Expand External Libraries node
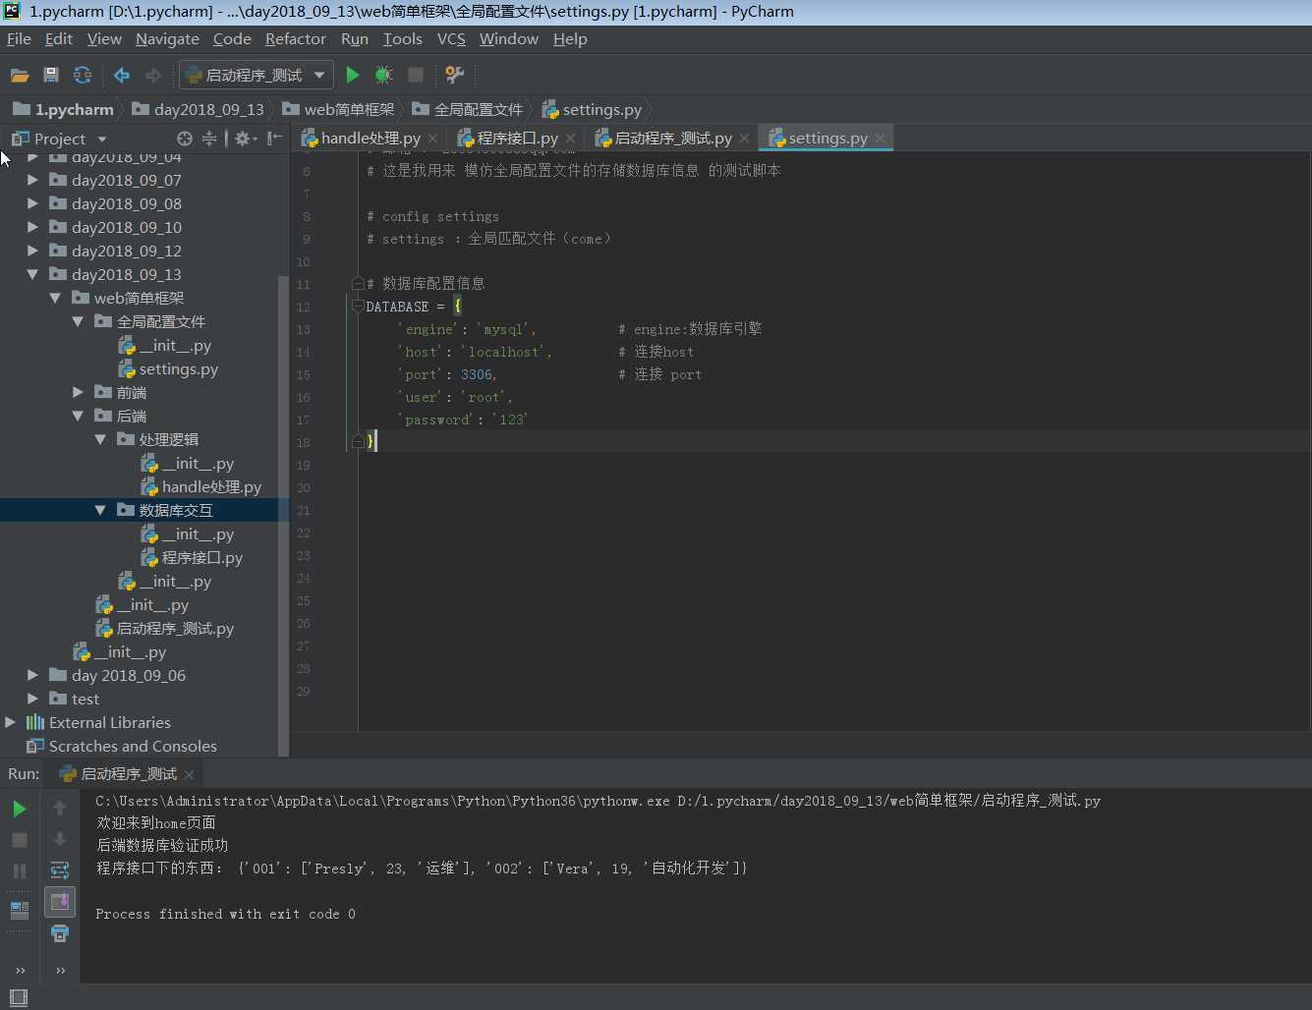The image size is (1312, 1010). point(10,722)
